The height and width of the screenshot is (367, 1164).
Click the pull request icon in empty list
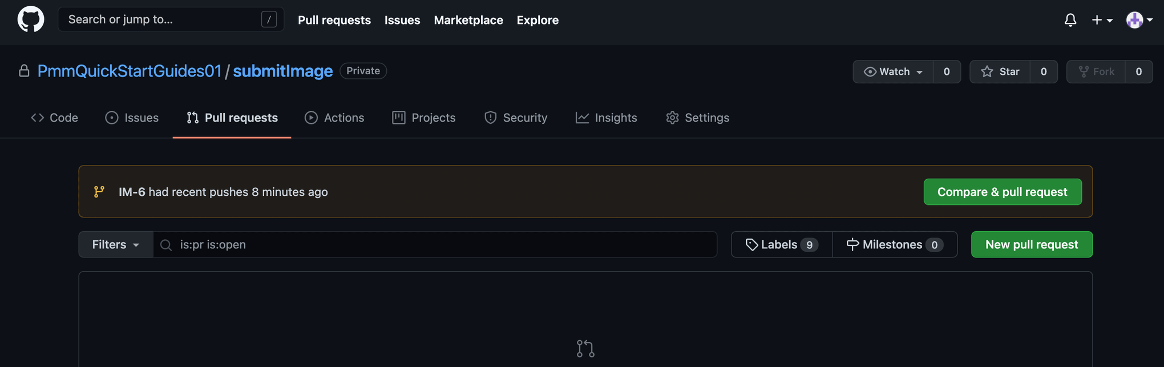585,348
